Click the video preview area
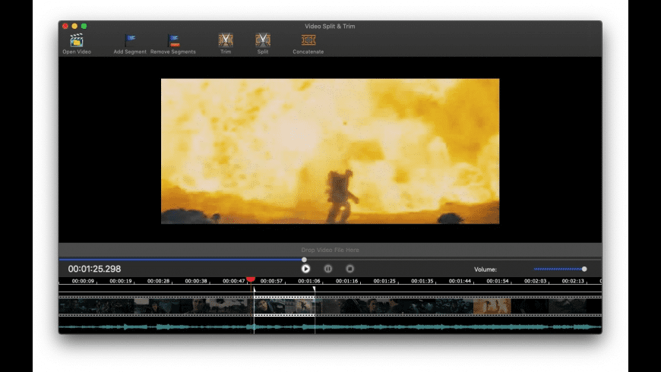The width and height of the screenshot is (661, 372). [330, 151]
